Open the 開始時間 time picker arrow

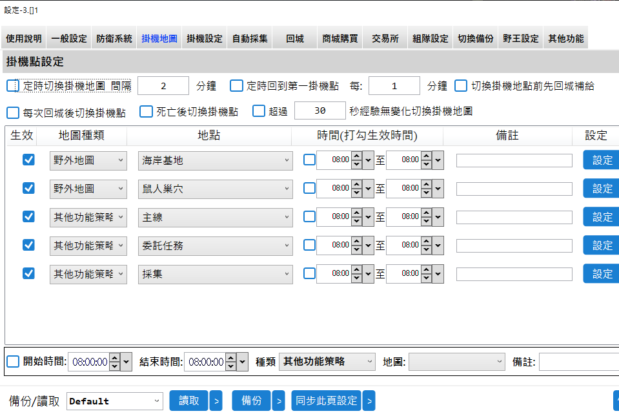(127, 362)
